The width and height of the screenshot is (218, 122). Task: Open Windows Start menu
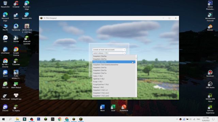[x=3, y=119]
